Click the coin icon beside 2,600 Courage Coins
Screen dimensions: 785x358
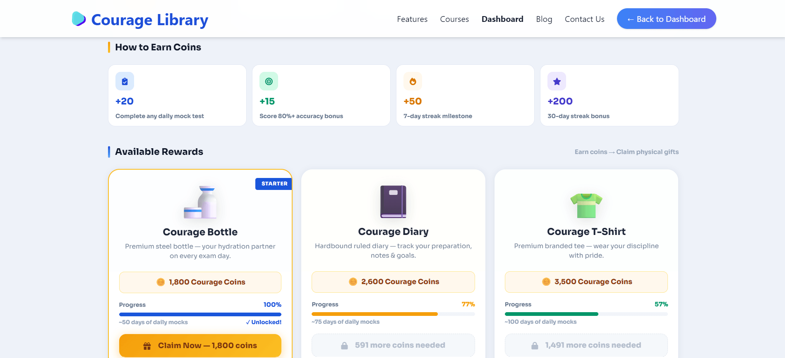[353, 282]
